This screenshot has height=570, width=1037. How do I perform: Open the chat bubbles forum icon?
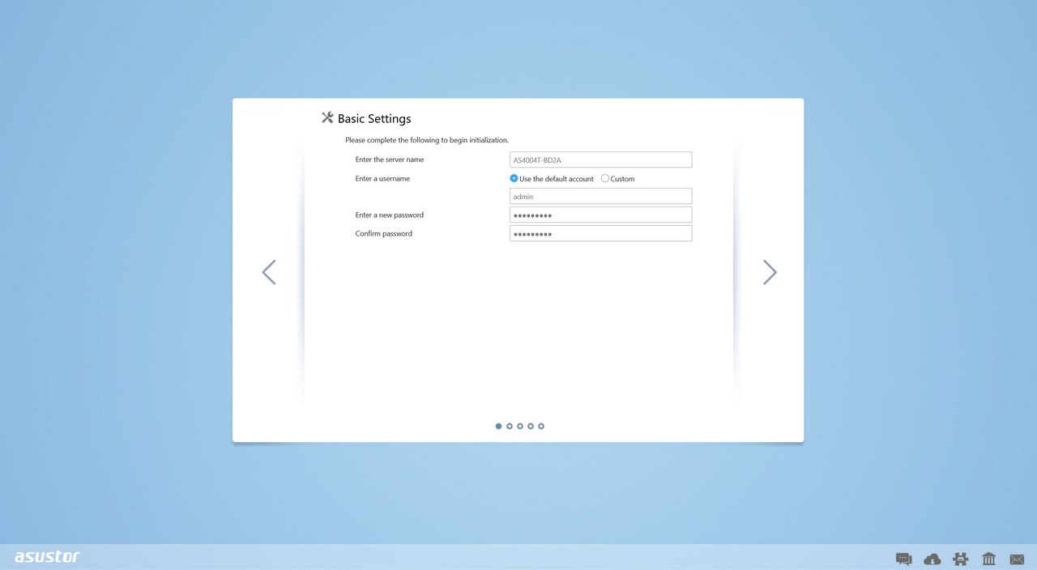pos(903,559)
